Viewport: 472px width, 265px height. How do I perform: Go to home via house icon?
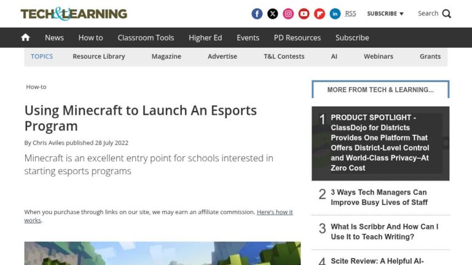(26, 37)
